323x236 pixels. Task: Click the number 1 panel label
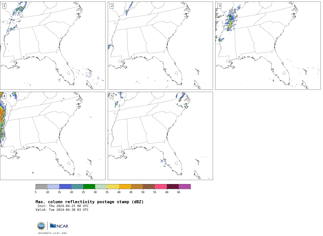(4, 6)
